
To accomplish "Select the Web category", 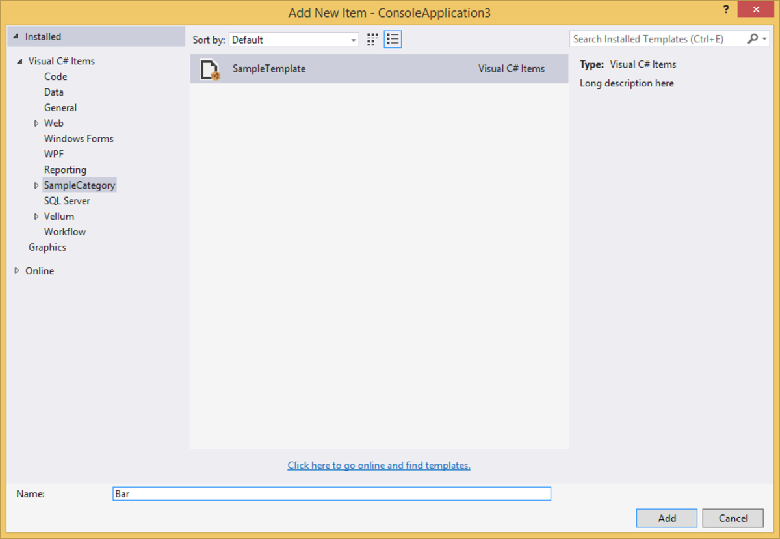I will tap(54, 123).
